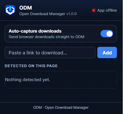Click the Auto-capture downloads label
Viewport: 123px width, 114px height.
[x=35, y=31]
